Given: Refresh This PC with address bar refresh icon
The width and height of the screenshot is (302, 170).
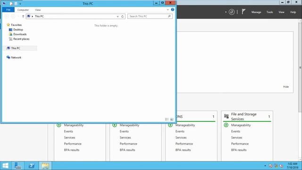Looking at the screenshot, I should click(123, 17).
